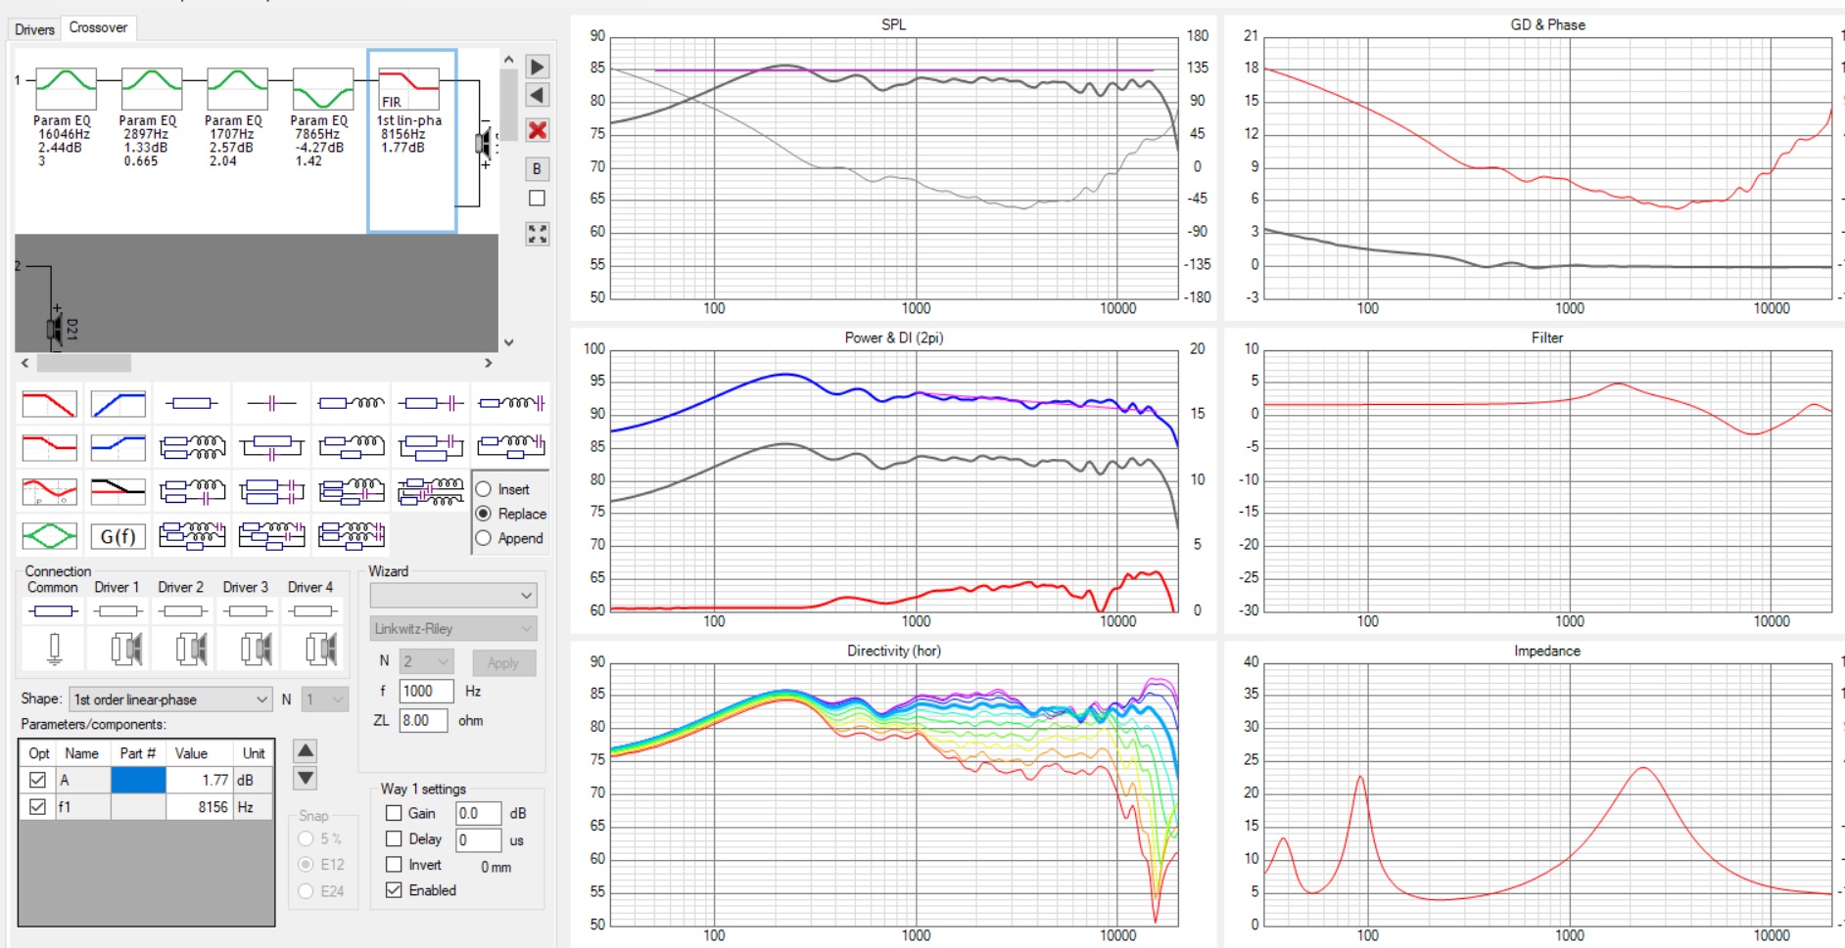The image size is (1845, 948).
Task: Select the red low-pass filter block icon
Action: point(49,403)
